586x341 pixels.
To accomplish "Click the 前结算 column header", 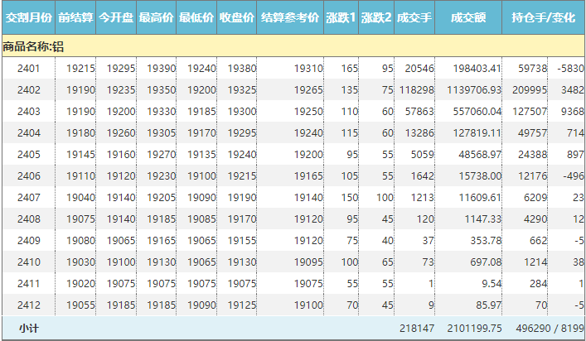I will (x=75, y=17).
